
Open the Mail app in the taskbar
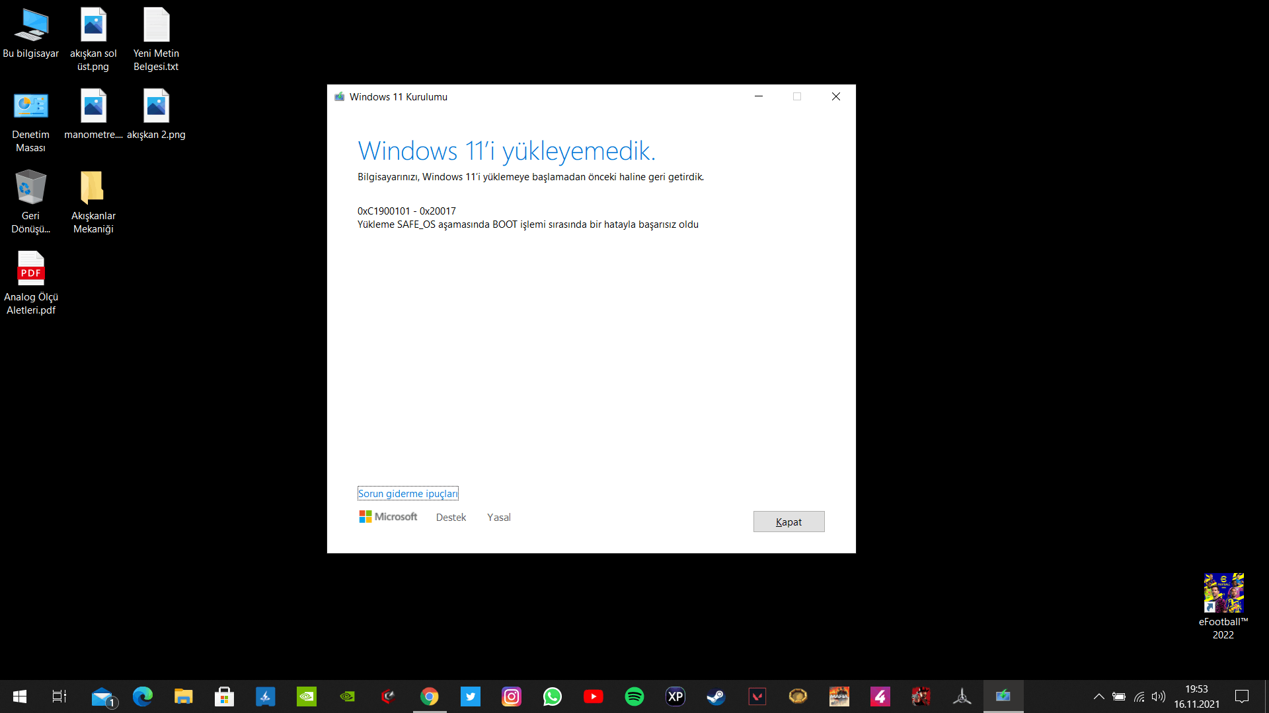click(102, 696)
